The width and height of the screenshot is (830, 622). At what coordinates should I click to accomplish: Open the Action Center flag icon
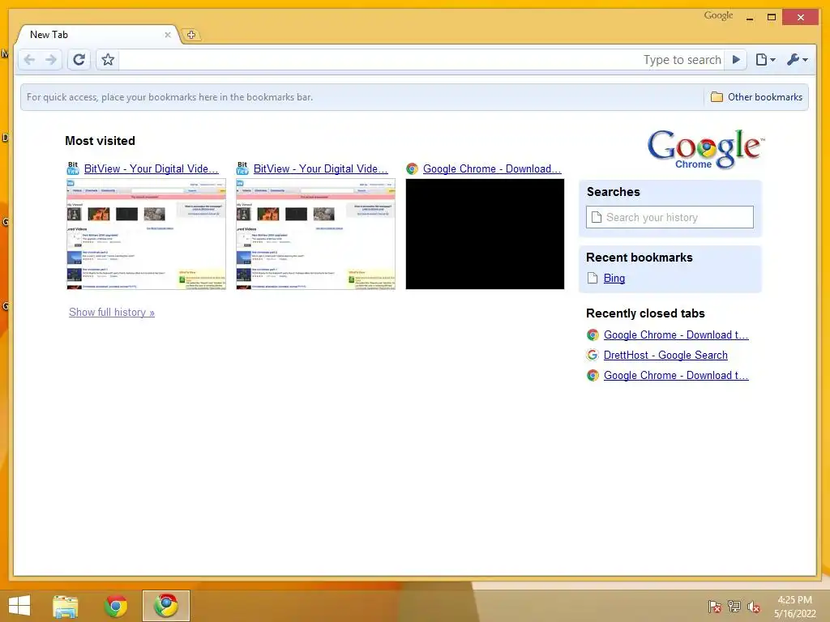(714, 607)
